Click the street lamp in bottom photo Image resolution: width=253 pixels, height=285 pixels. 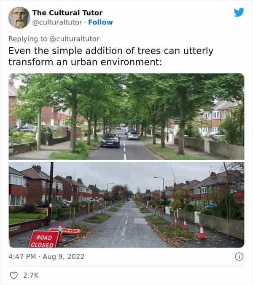pos(159,189)
